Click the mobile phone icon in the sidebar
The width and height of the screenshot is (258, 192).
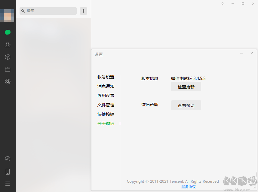pyautogui.click(x=8, y=171)
